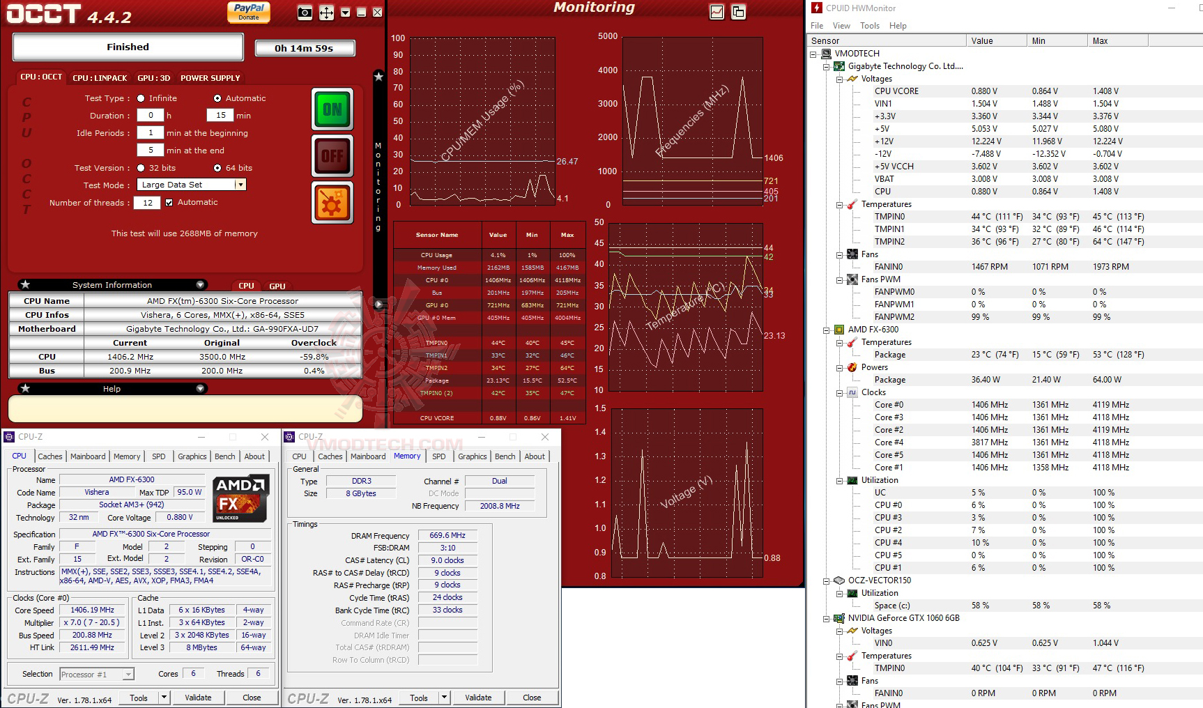Click Tools in the CPU-Z window showing processor info
Image resolution: width=1203 pixels, height=708 pixels.
(x=139, y=698)
